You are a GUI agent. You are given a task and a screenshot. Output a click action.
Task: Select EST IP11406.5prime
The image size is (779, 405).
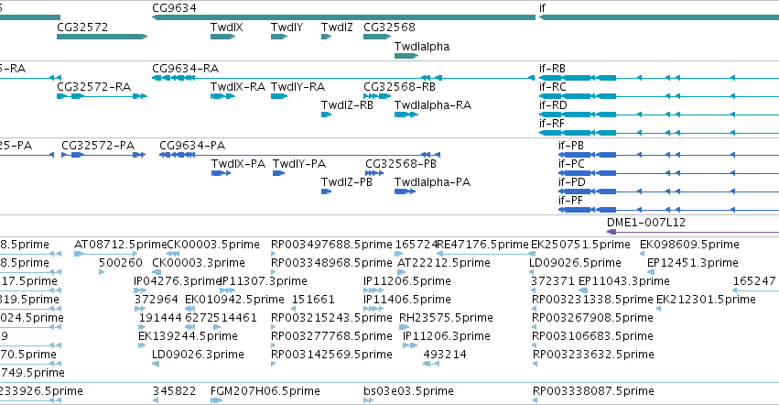coord(373,309)
